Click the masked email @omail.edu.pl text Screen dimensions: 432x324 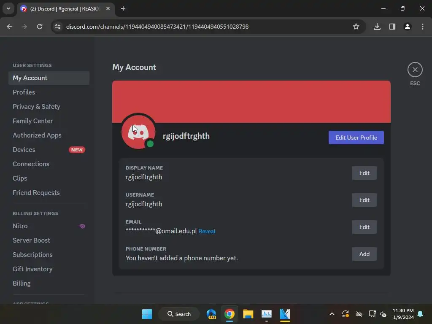[x=161, y=231]
